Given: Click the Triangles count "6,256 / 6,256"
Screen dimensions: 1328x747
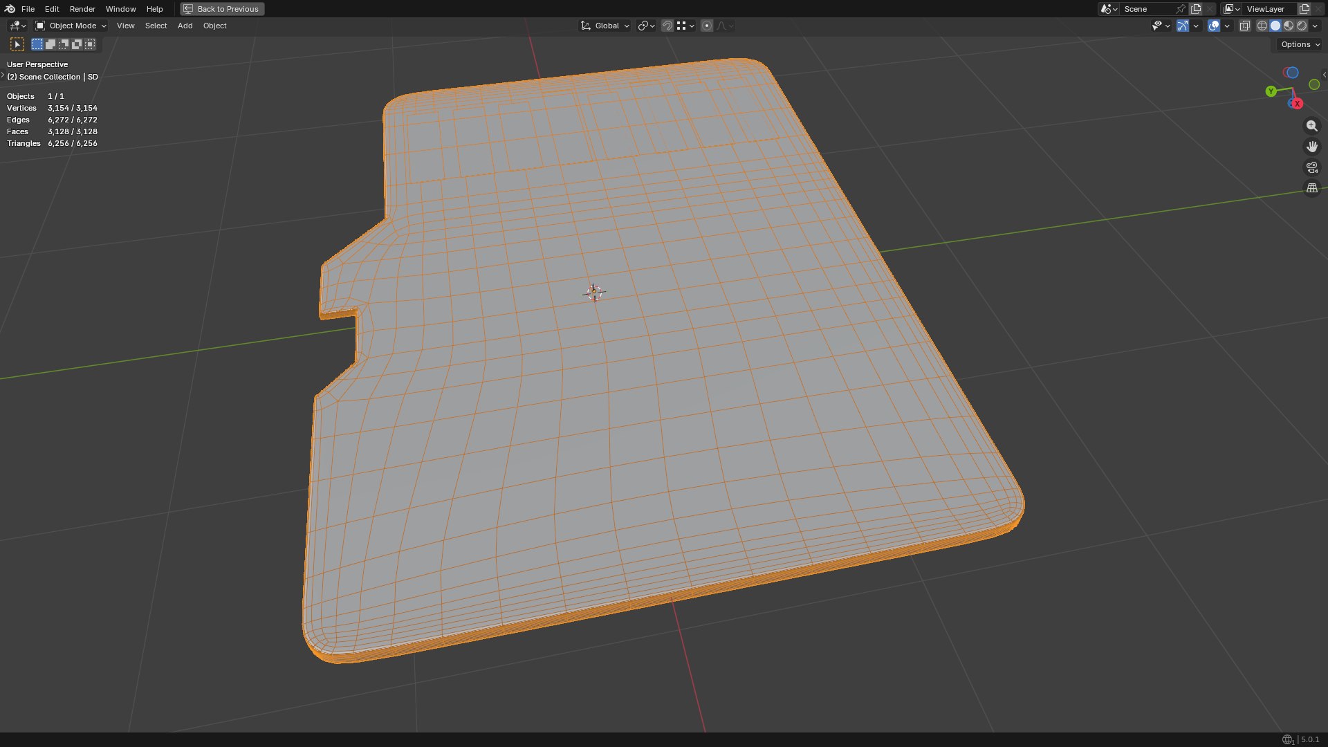Looking at the screenshot, I should [73, 143].
